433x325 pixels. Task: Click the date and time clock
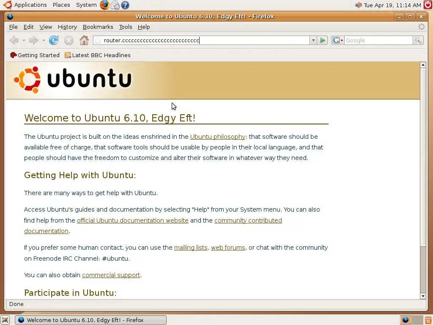pos(392,5)
